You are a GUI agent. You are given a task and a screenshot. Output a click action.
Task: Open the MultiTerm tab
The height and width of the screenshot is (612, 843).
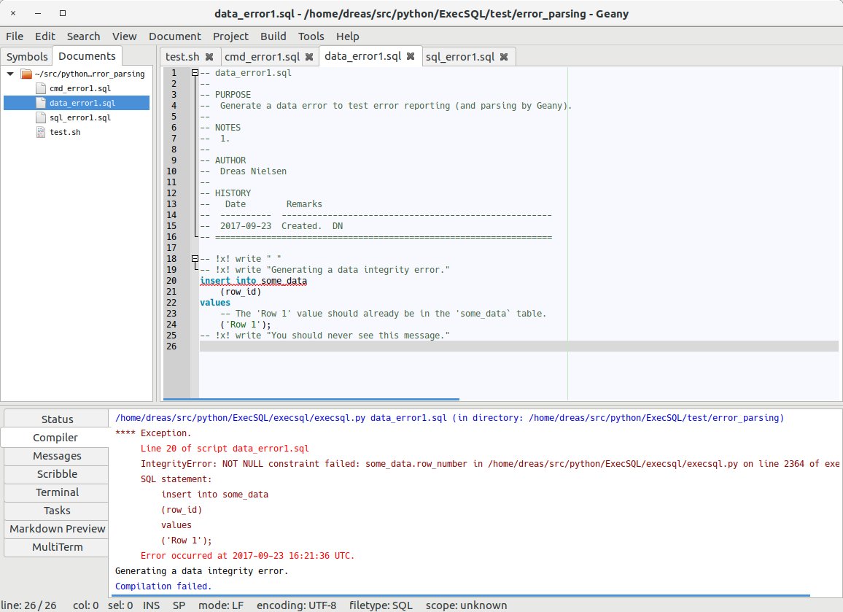tap(57, 547)
